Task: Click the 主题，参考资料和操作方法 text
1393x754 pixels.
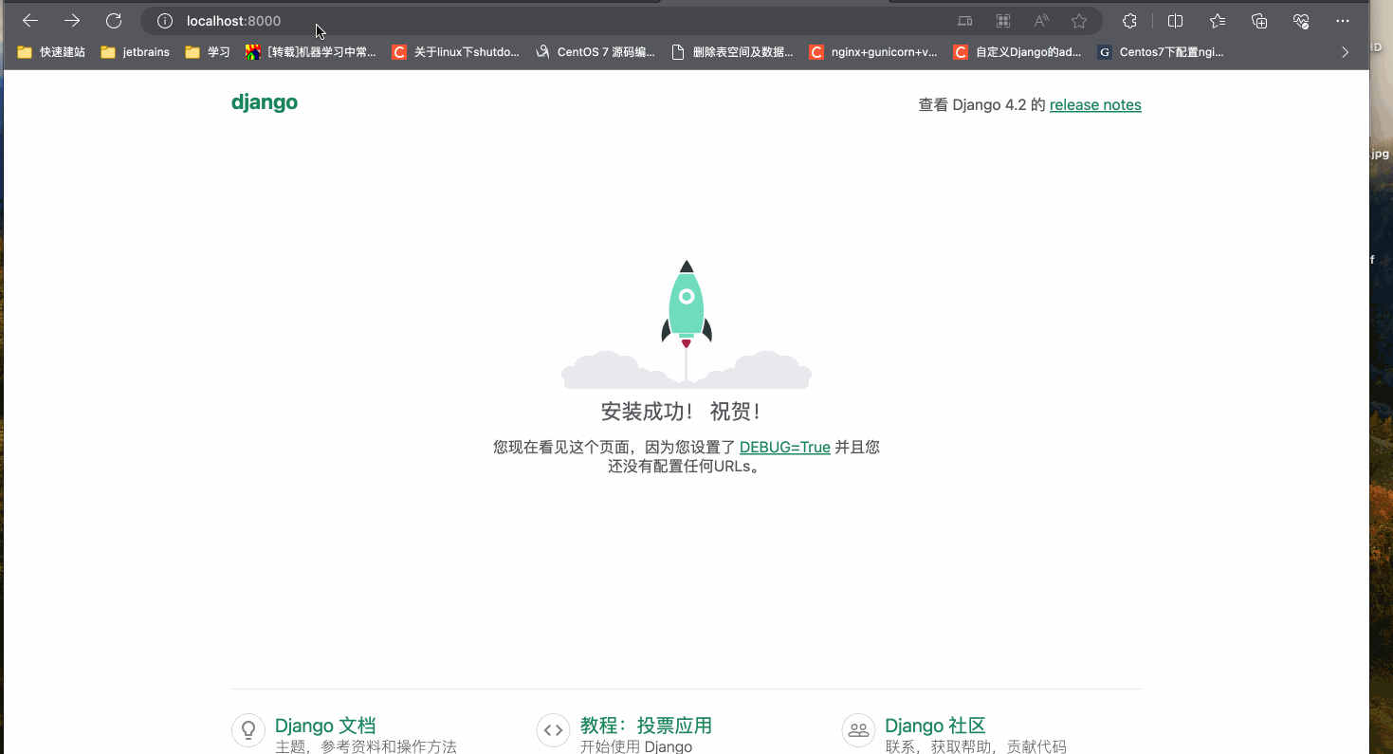Action: pos(366,746)
